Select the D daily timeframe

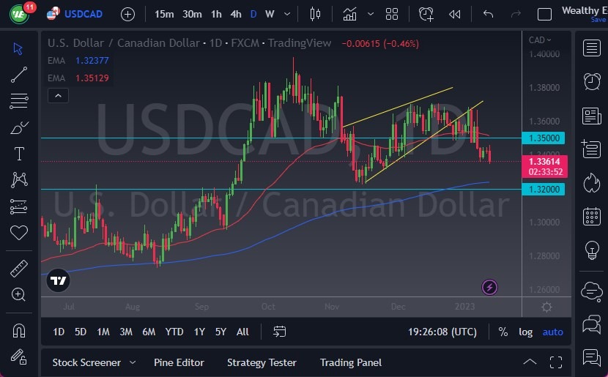tap(253, 15)
